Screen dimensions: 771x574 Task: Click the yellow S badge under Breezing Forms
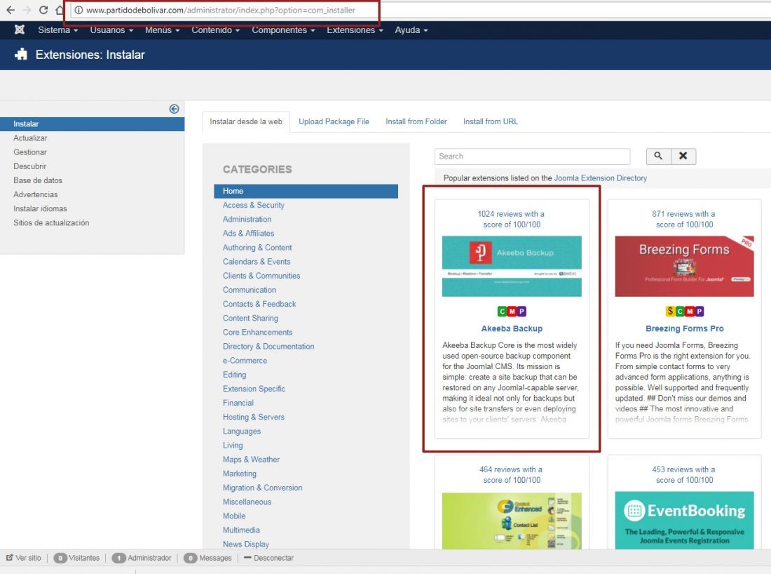point(669,311)
